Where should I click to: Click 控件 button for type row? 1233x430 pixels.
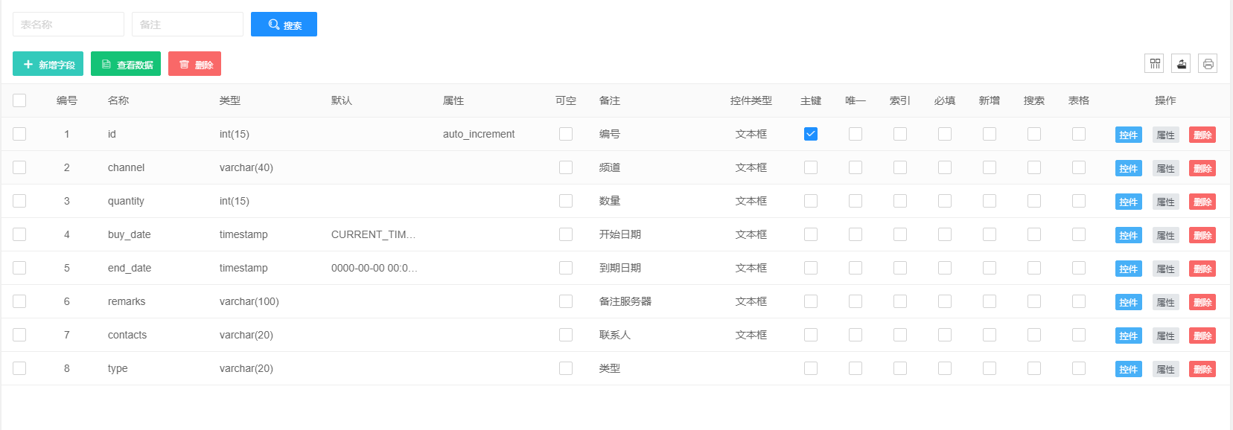click(x=1128, y=369)
